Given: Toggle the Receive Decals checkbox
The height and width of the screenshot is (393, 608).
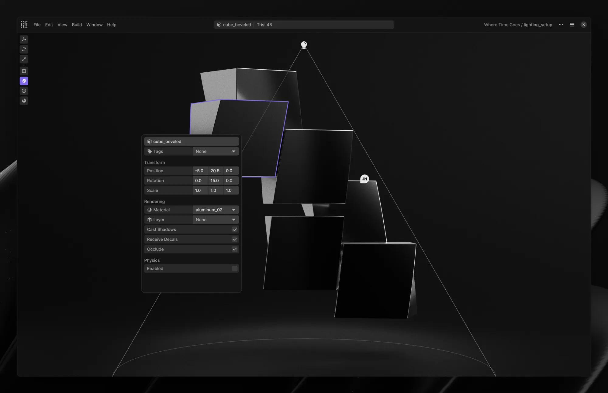Looking at the screenshot, I should pyautogui.click(x=234, y=239).
